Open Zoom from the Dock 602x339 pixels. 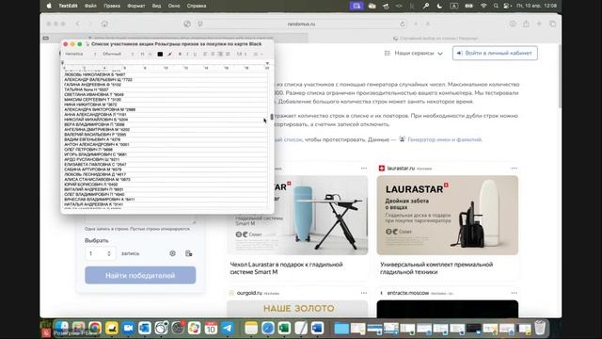coord(128,328)
